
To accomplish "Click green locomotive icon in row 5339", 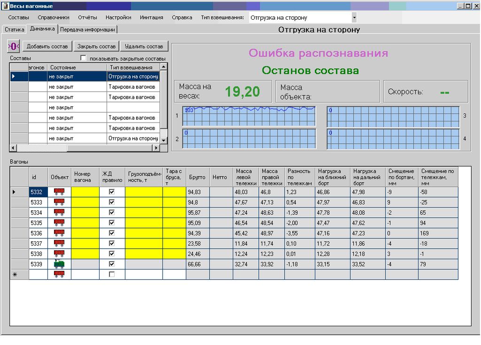I will pyautogui.click(x=59, y=264).
